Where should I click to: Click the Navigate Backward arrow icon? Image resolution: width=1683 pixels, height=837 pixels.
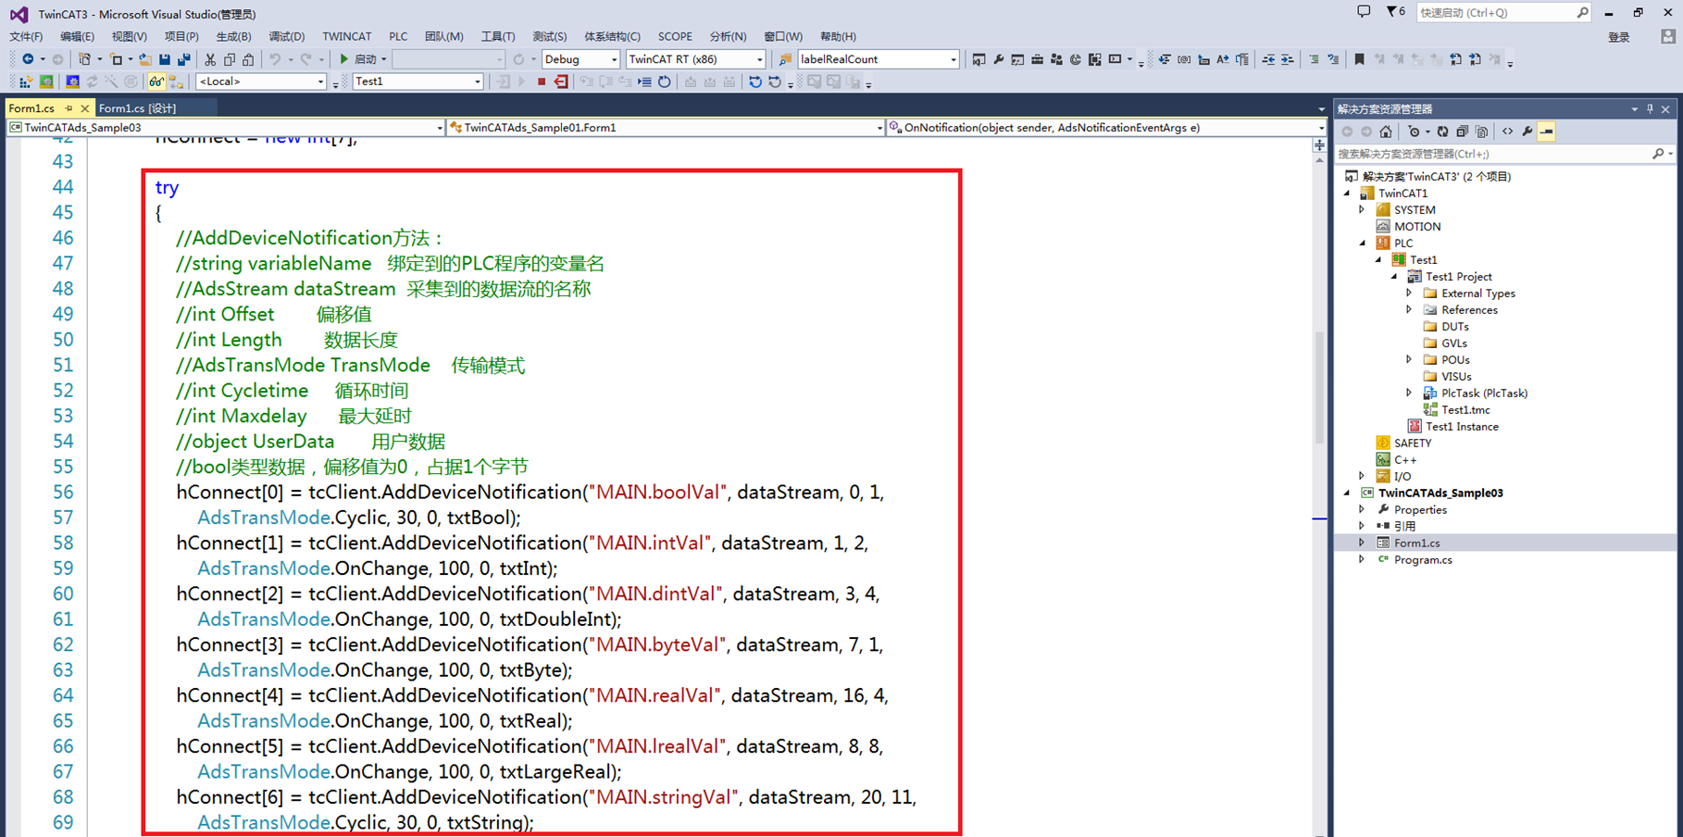pos(28,59)
